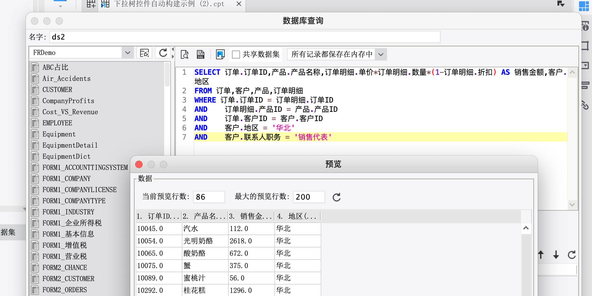Select the FORM2_ORDERS table

80,290
